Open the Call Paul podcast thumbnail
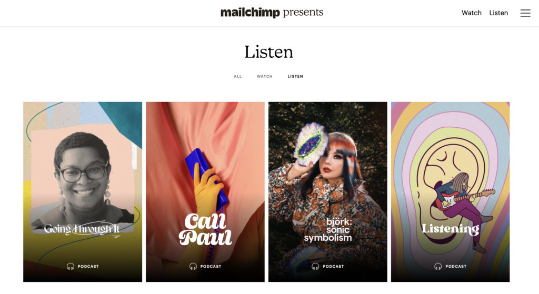Viewport: 539px width, 294px height. coord(205,191)
